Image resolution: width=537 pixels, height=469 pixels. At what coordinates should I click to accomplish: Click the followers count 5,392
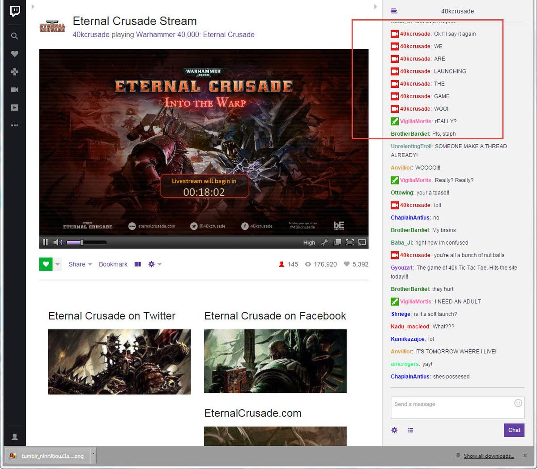[356, 264]
